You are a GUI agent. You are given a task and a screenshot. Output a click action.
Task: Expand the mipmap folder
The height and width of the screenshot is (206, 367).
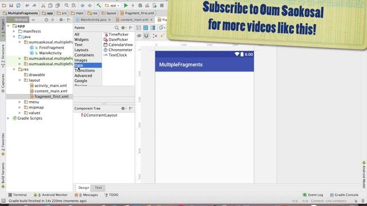coord(19,108)
